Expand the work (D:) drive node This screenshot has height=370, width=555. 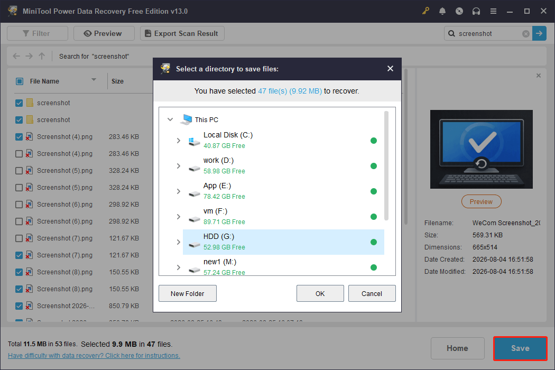[179, 166]
